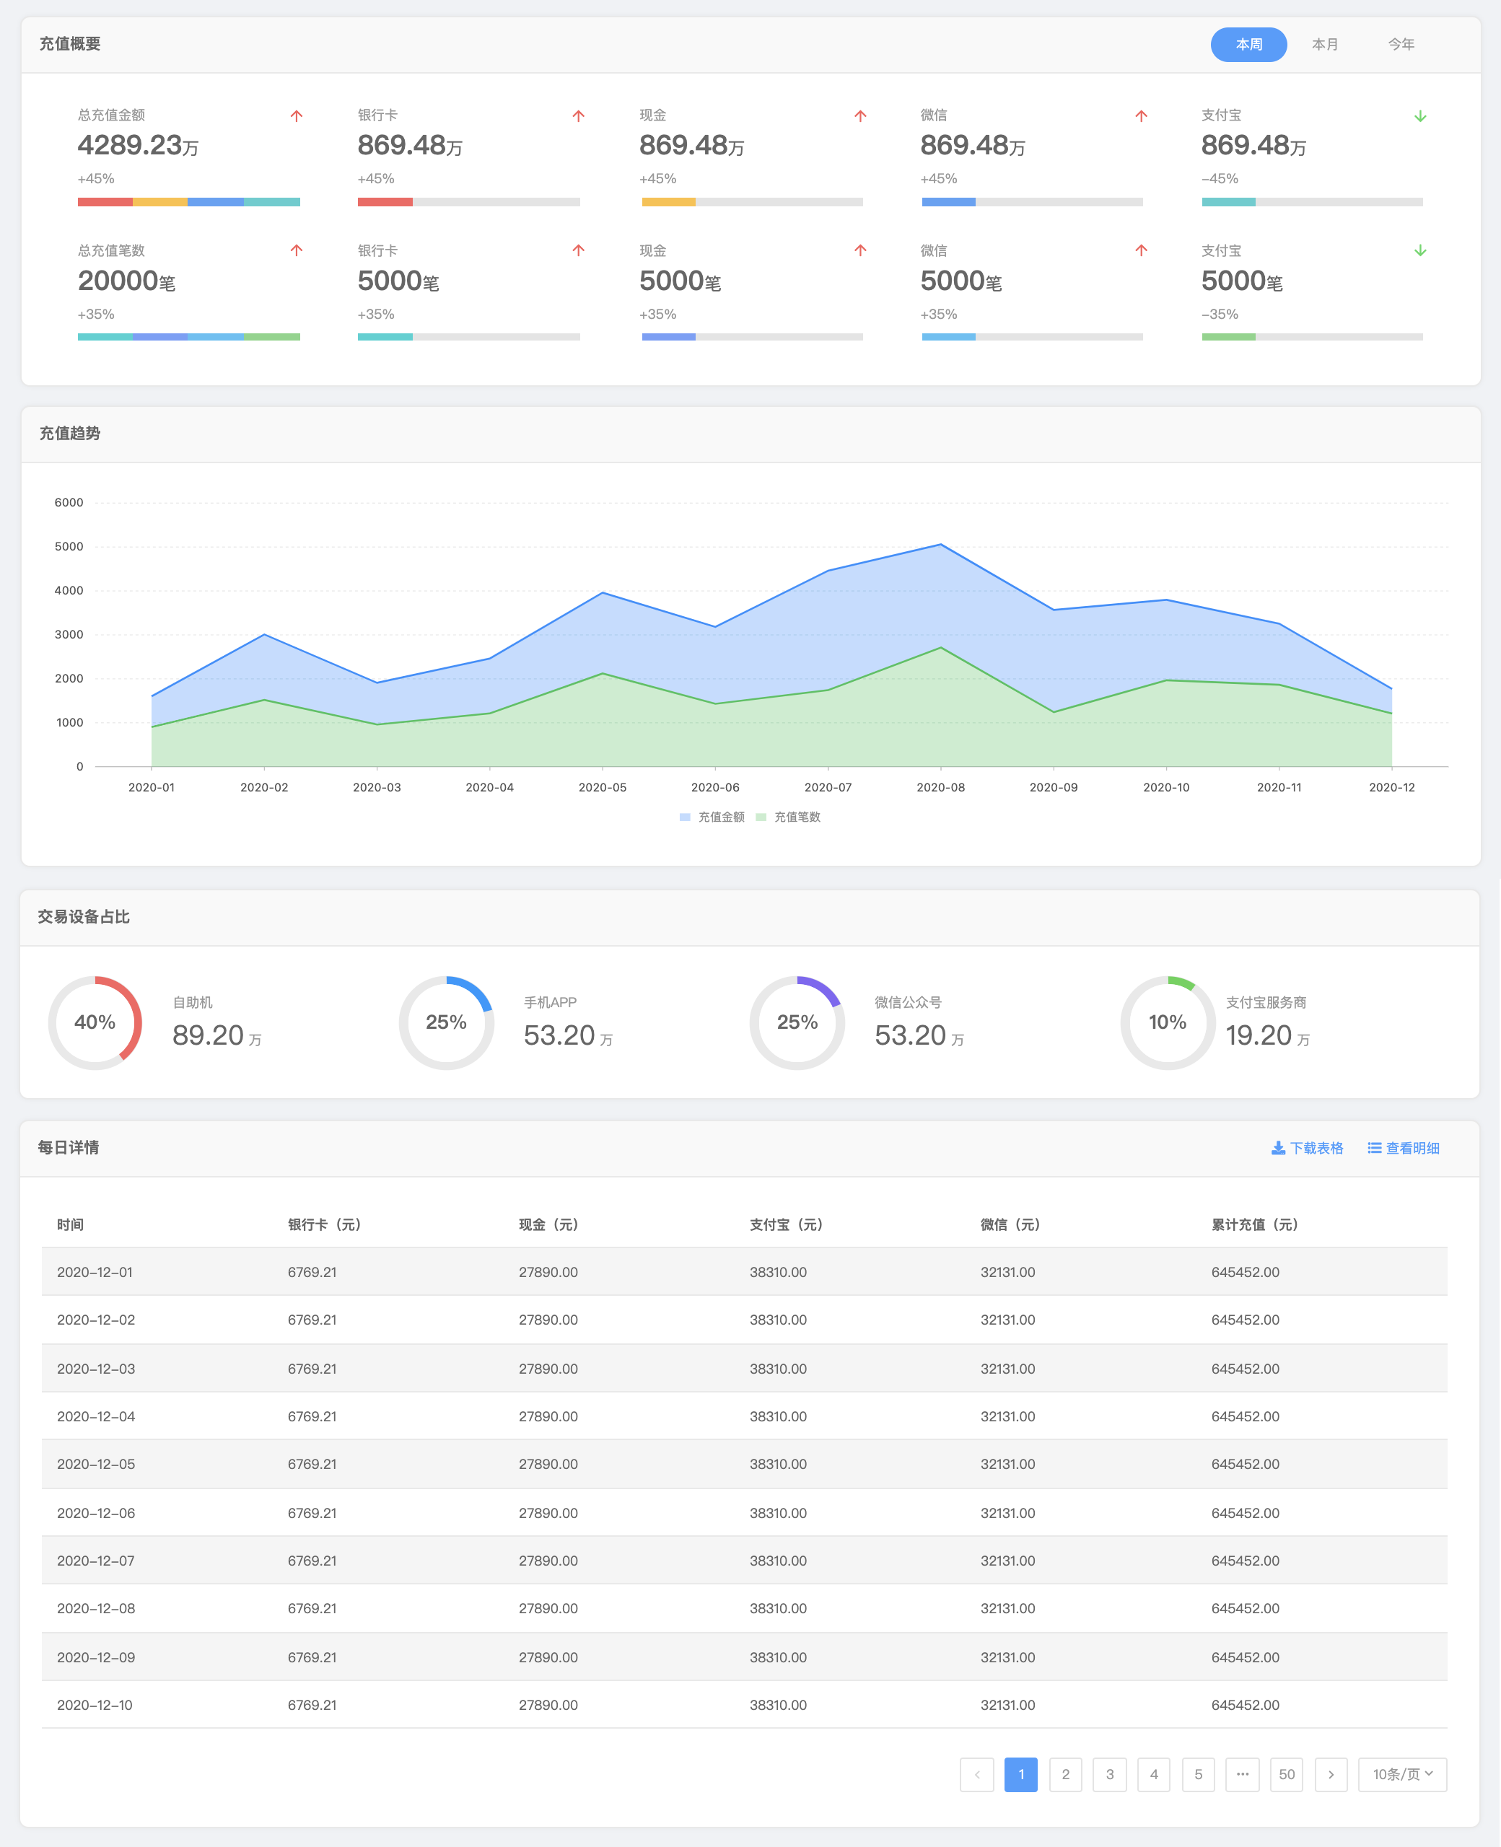Switch to the 本月 tab
Viewport: 1501px width, 1847px height.
tap(1325, 44)
